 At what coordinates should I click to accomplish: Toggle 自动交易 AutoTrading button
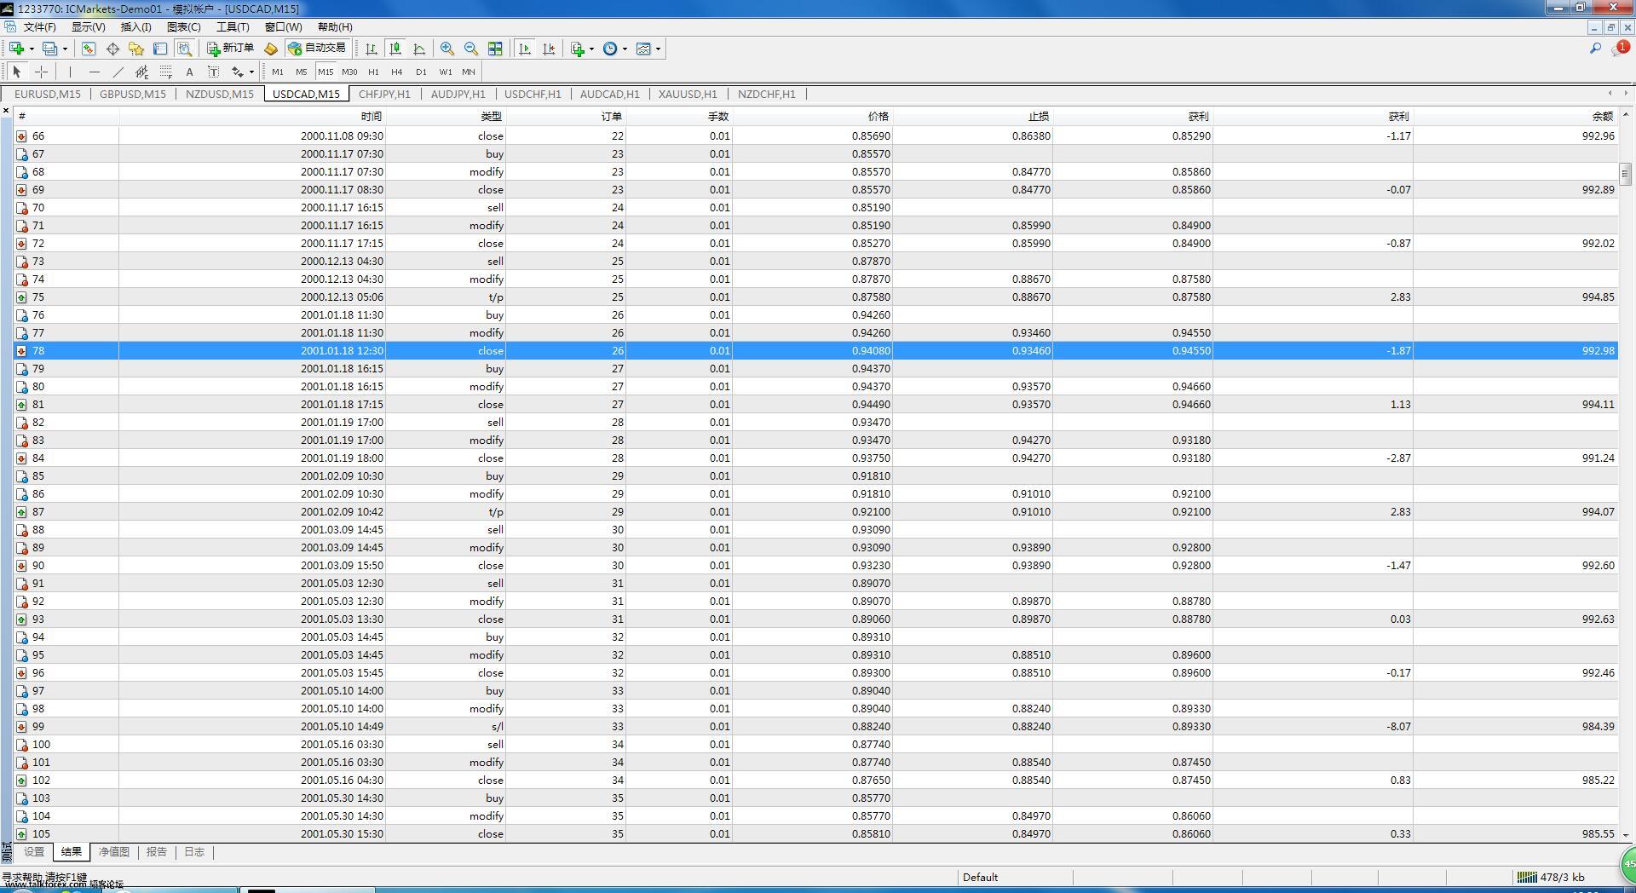point(317,49)
